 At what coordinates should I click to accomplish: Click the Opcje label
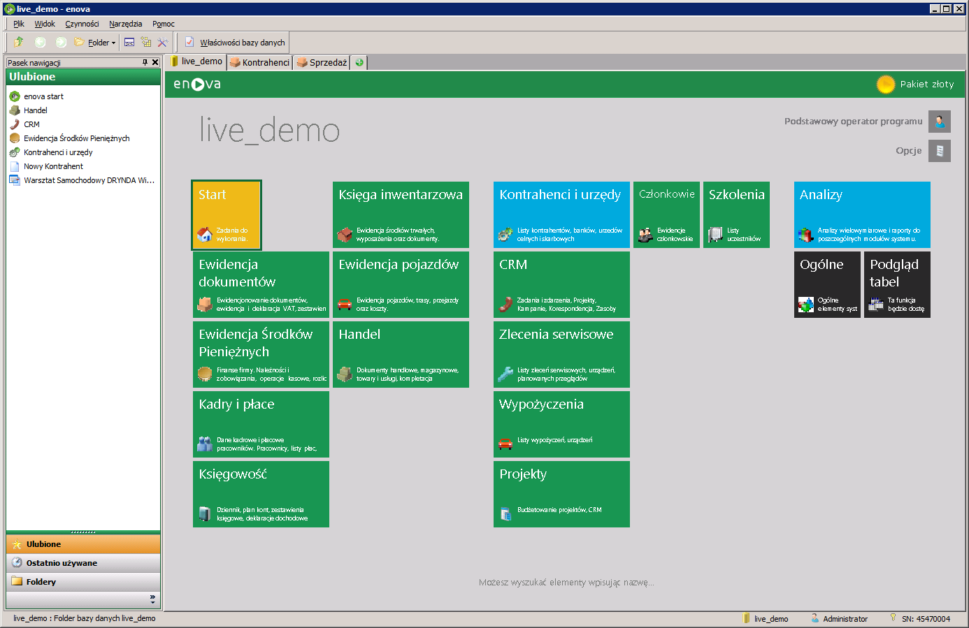tap(909, 151)
